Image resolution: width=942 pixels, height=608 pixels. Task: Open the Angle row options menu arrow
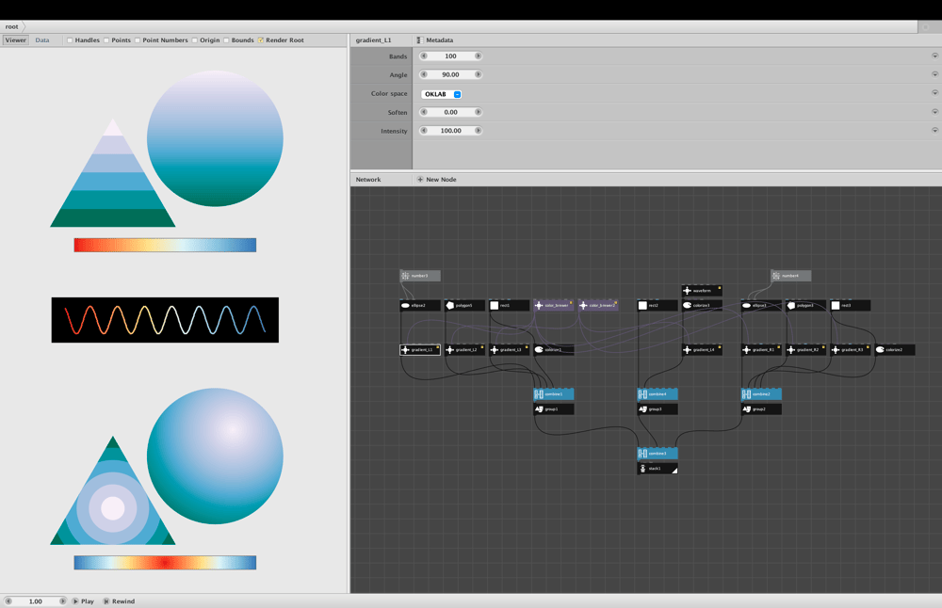click(x=934, y=74)
